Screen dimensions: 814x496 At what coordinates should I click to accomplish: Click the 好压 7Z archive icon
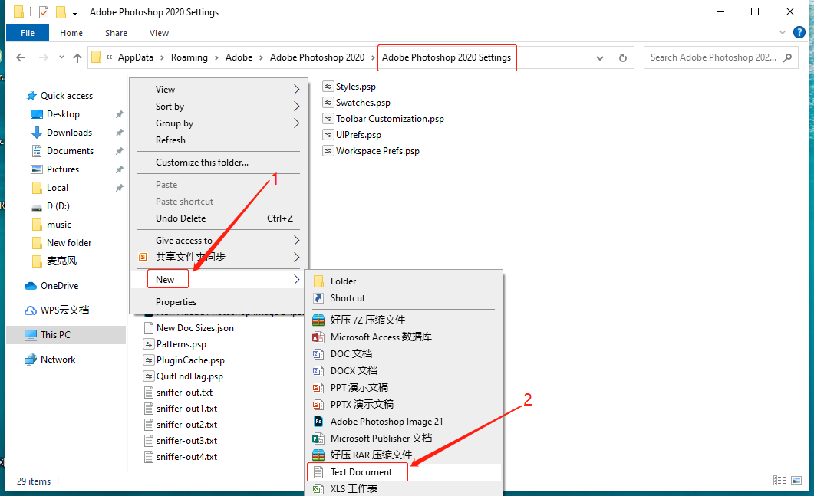coord(318,320)
